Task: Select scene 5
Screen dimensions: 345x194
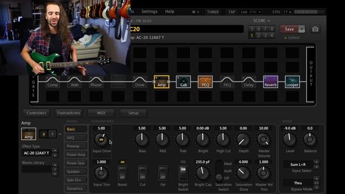Action: pyautogui.click(x=252, y=29)
